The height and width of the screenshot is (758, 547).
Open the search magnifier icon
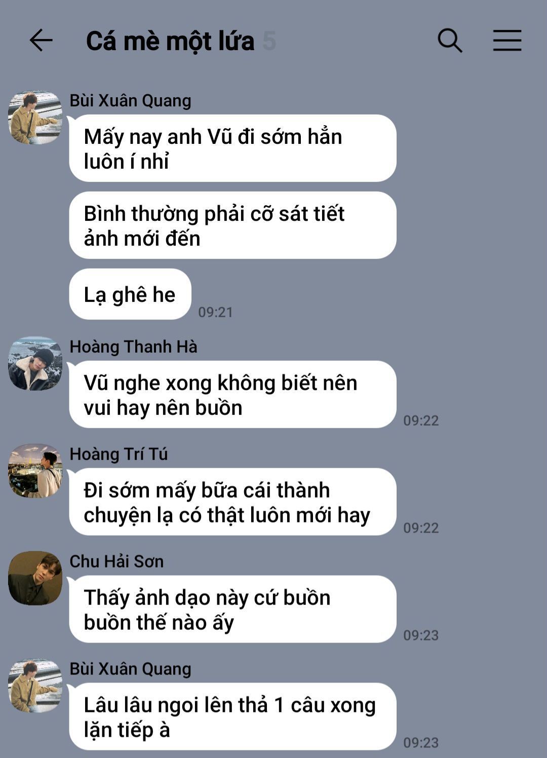pos(450,41)
